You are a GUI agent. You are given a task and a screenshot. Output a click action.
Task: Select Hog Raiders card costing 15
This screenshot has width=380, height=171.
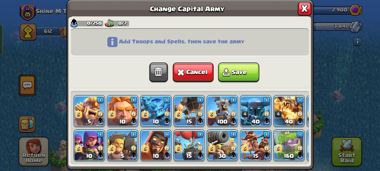pos(256,145)
